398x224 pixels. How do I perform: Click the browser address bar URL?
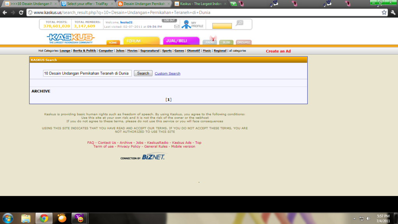(122, 12)
